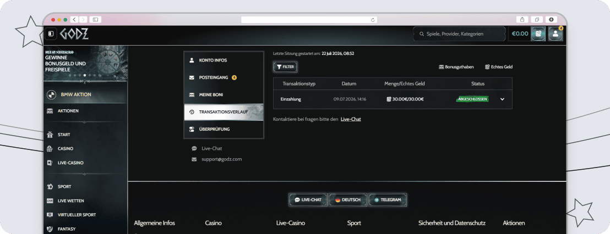Open the user profile avatar icon

(555, 34)
